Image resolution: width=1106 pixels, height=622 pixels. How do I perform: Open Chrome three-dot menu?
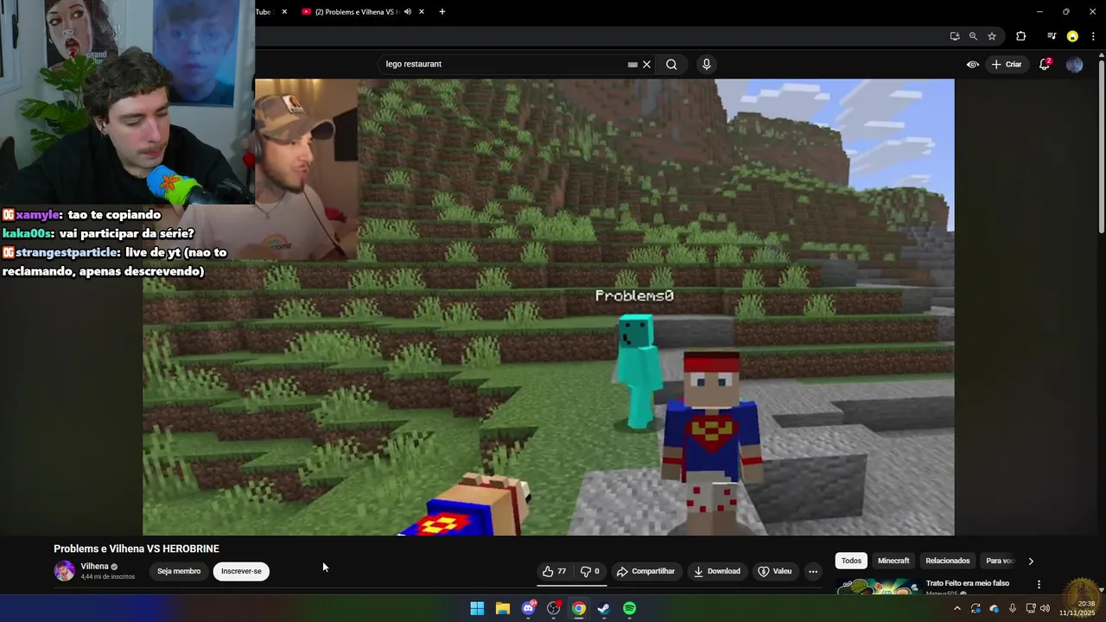click(x=1093, y=36)
